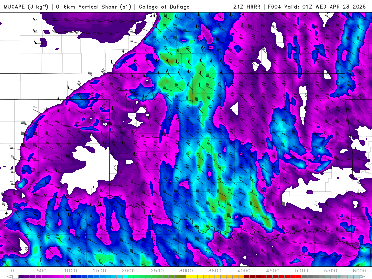372x279 pixels.
Task: Click the College of DuPage text
Action: coord(164,7)
